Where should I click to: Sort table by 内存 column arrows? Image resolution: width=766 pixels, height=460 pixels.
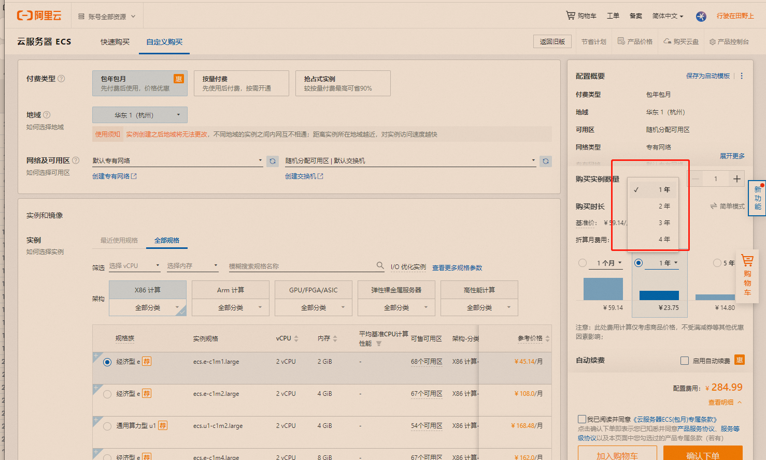[x=335, y=338]
